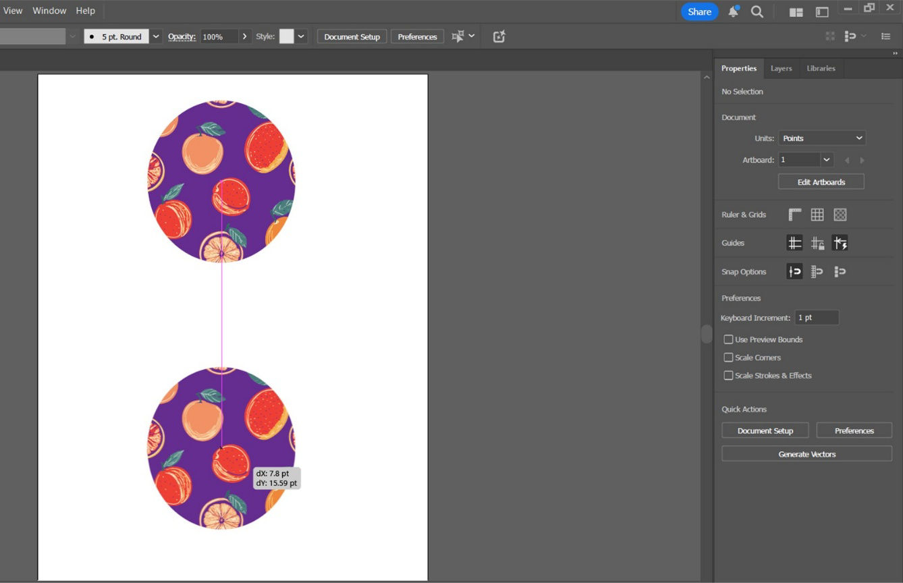Expand the Artboard number dropdown
The image size is (903, 583).
tap(826, 160)
